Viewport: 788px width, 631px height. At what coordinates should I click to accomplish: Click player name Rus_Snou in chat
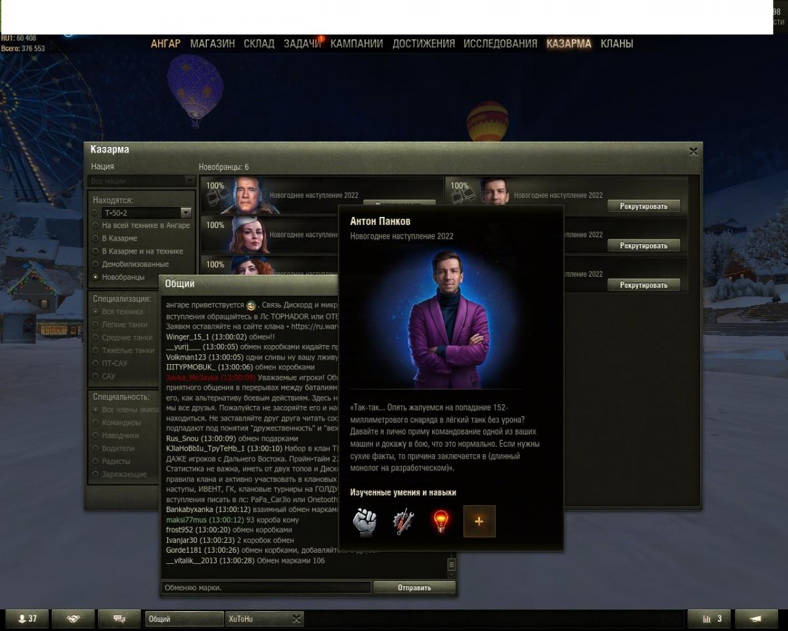click(184, 438)
